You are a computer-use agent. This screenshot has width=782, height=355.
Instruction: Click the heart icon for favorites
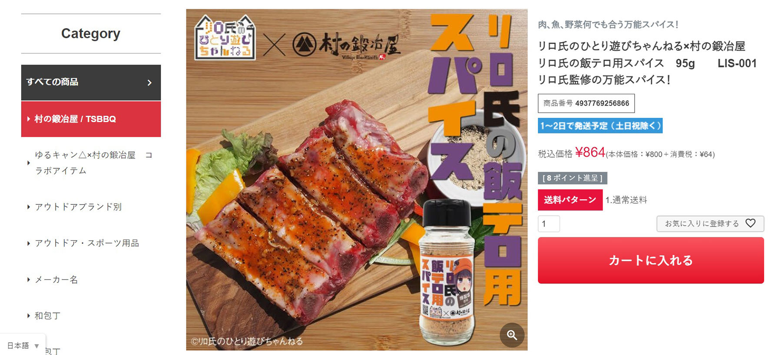pos(750,223)
